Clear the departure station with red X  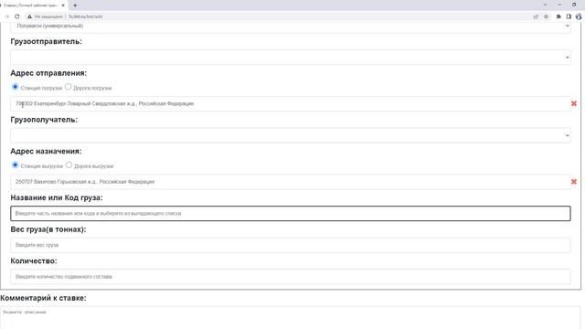coord(574,103)
